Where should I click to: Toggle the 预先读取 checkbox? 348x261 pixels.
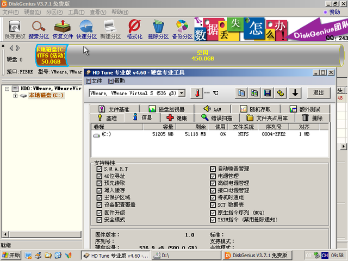[99, 183]
